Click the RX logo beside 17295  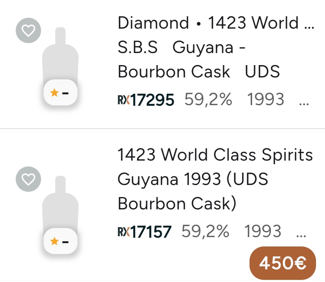[124, 100]
